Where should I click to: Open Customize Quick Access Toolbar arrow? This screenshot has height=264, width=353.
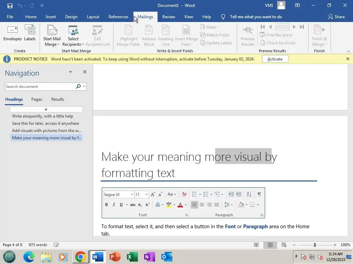click(42, 5)
